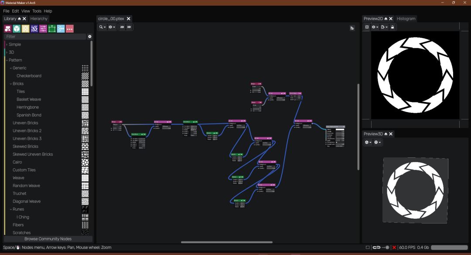Viewport: 471px width, 255px height.
Task: Click the small rectangle icon in status bar
Action: point(368,248)
